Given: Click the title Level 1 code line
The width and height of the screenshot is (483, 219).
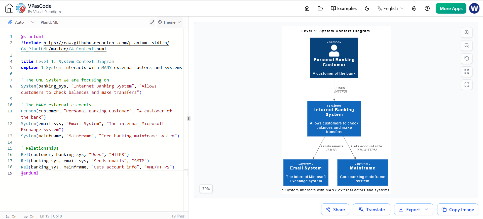Looking at the screenshot, I should pos(67,61).
